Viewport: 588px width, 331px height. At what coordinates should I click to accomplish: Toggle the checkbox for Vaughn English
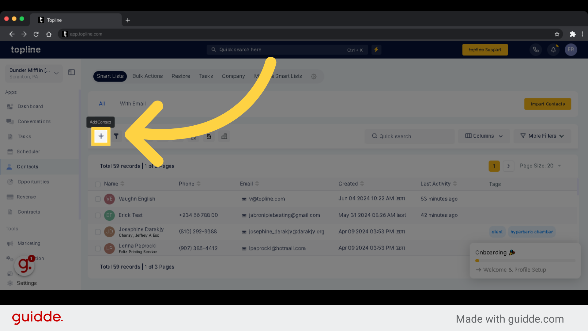coord(98,199)
